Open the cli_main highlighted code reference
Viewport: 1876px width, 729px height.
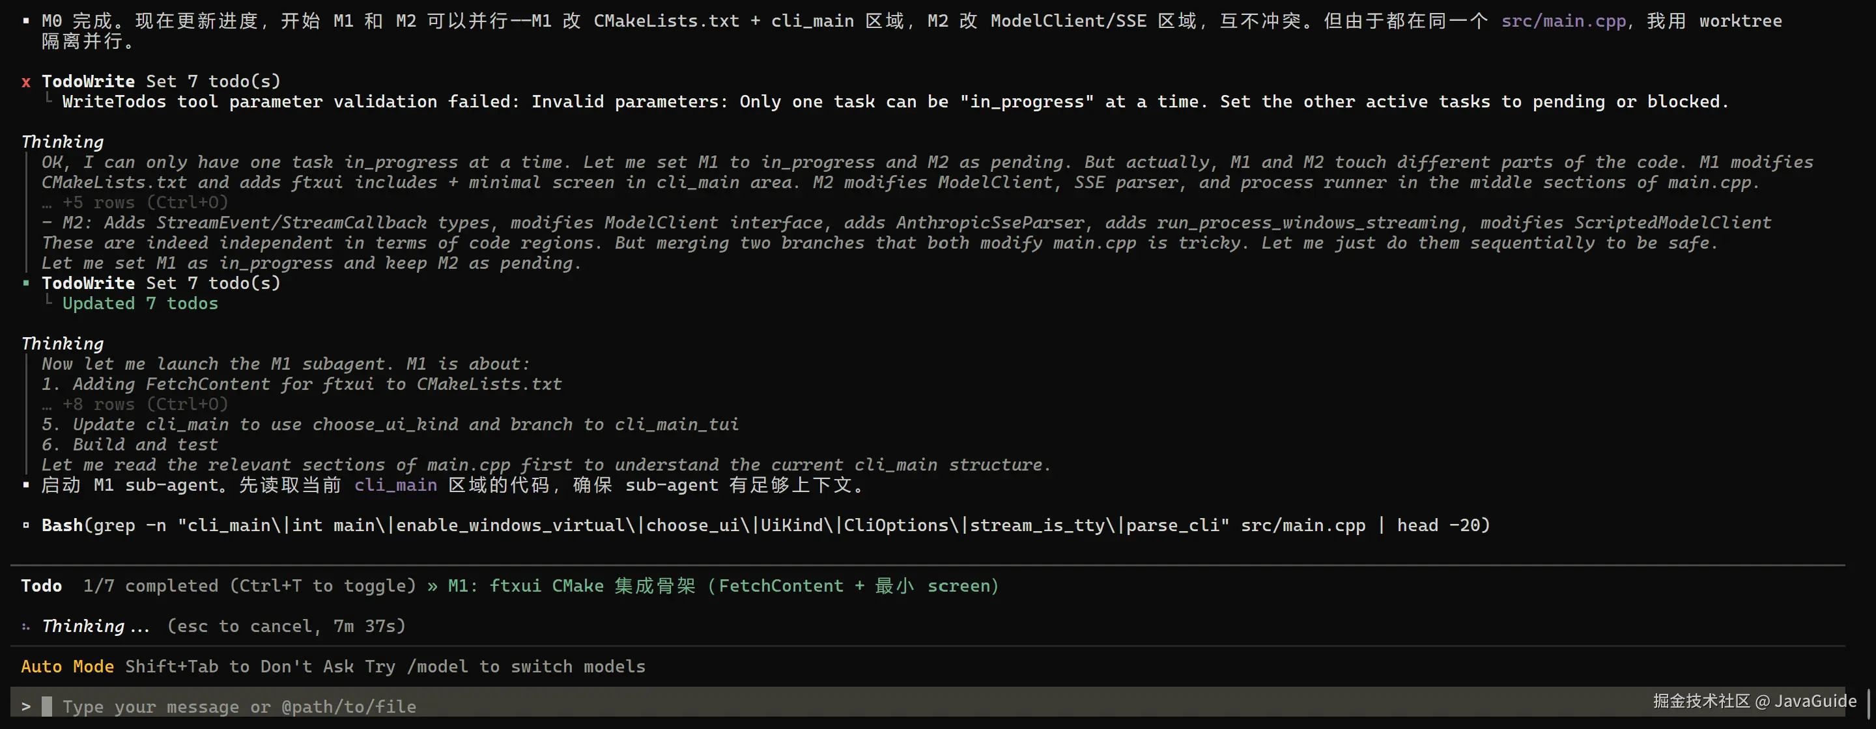tap(395, 486)
